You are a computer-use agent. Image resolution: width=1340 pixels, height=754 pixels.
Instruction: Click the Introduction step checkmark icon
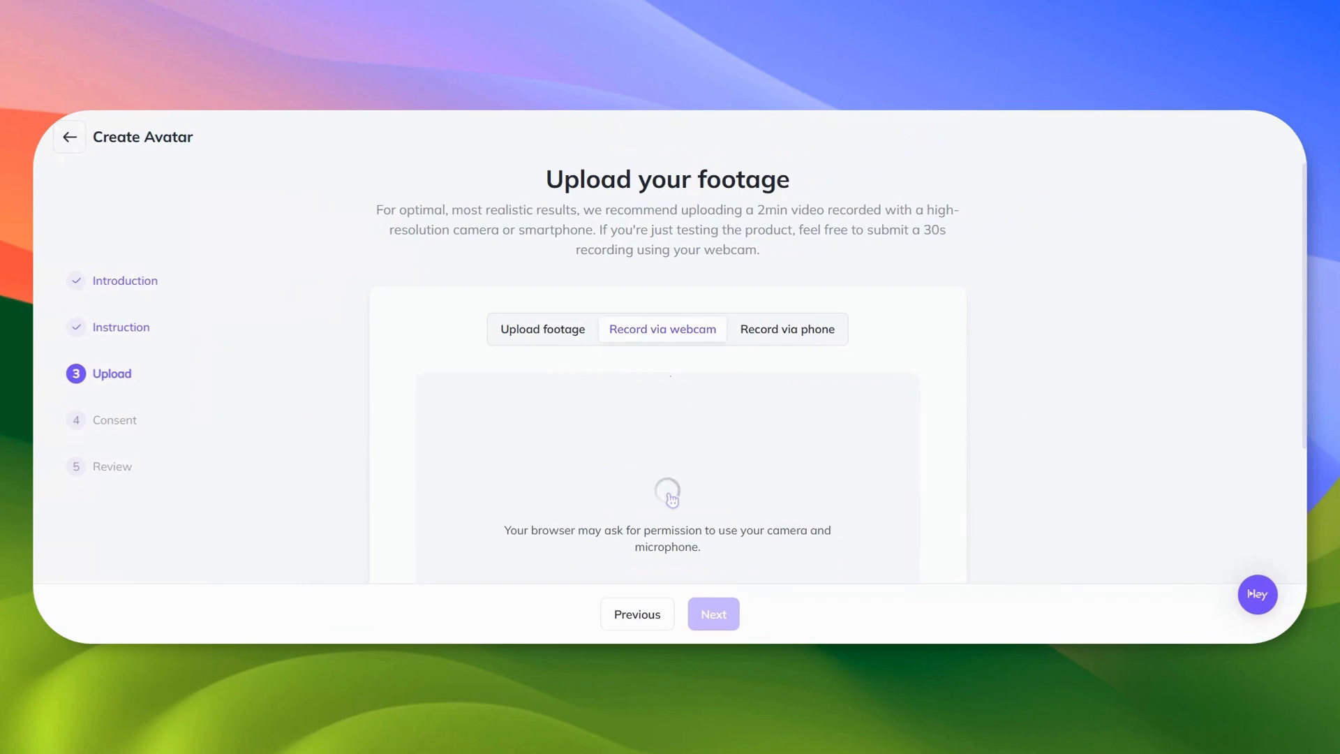point(76,281)
